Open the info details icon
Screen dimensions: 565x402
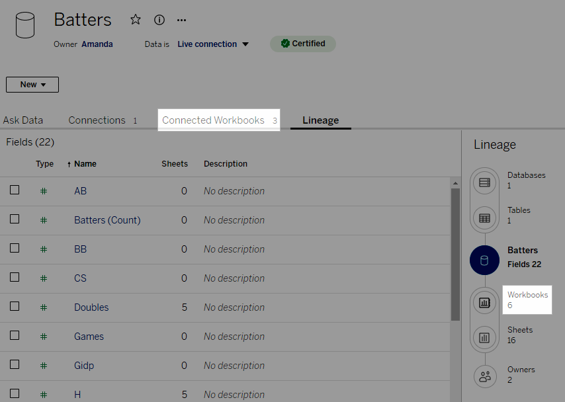159,20
